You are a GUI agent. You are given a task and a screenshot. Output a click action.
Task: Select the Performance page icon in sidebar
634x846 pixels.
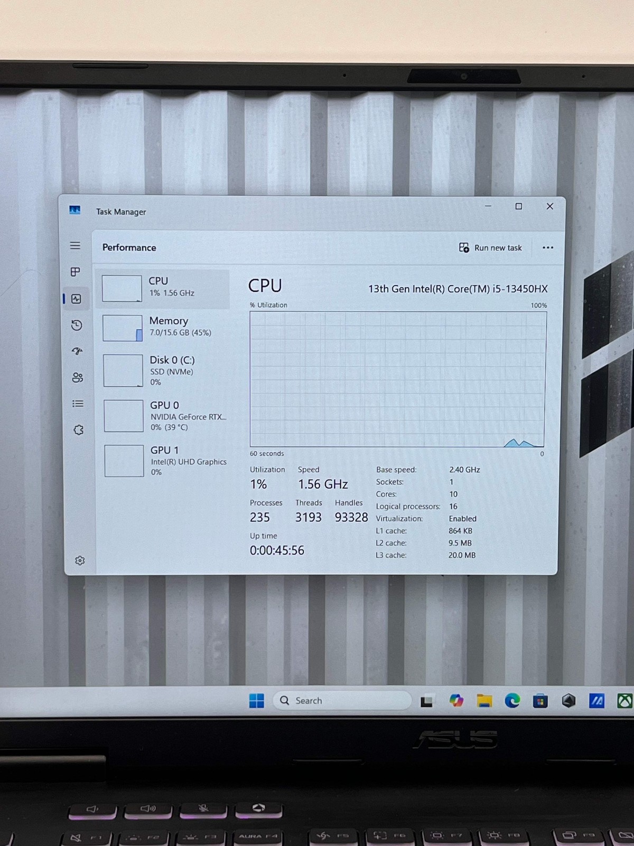pos(76,299)
